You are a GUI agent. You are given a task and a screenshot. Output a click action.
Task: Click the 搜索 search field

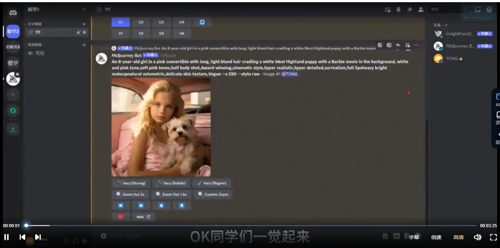[x=446, y=10]
